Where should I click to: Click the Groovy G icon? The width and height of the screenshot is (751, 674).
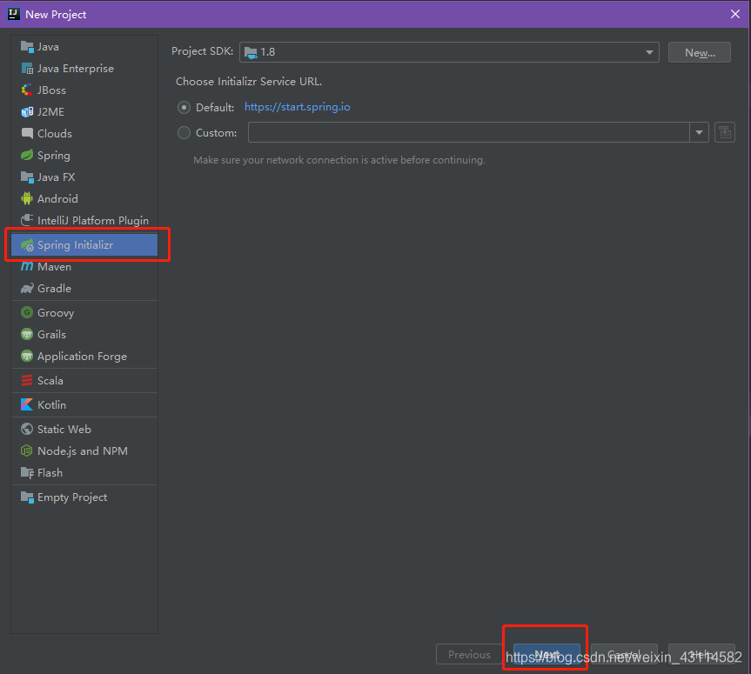27,312
